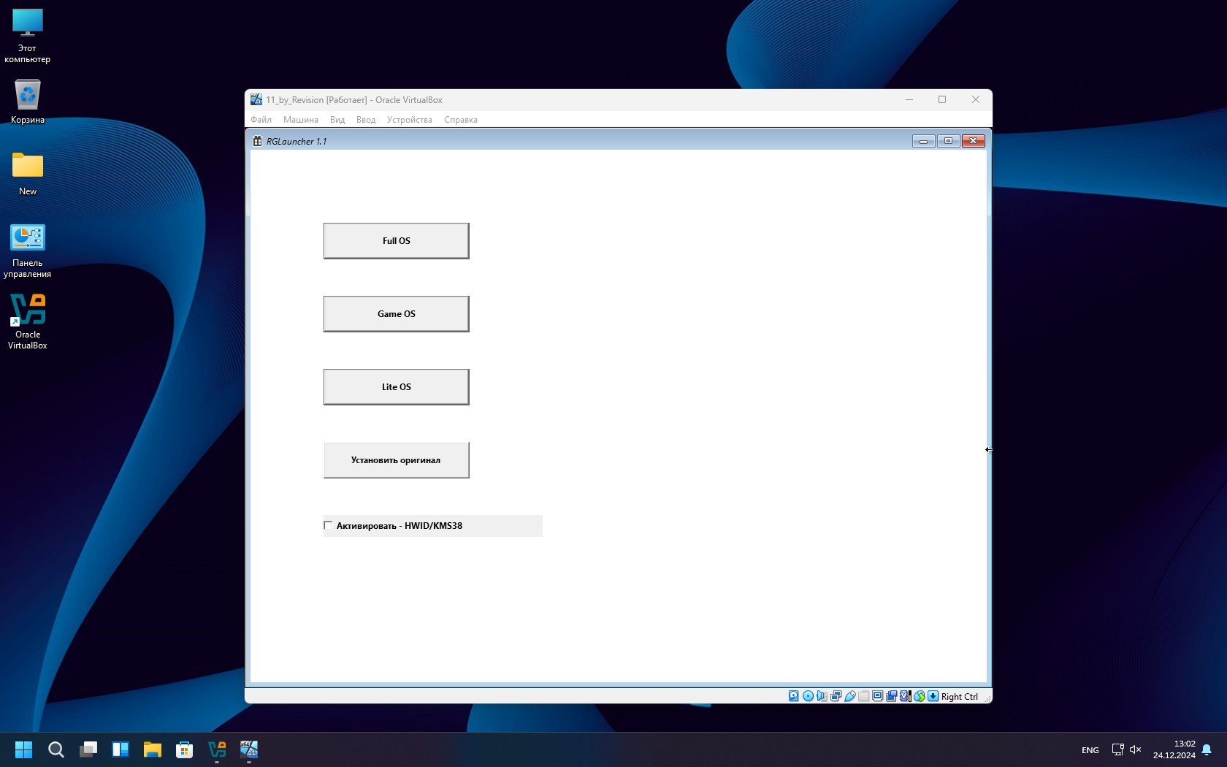
Task: Click the VirtualBox window title bar icon
Action: pos(256,99)
